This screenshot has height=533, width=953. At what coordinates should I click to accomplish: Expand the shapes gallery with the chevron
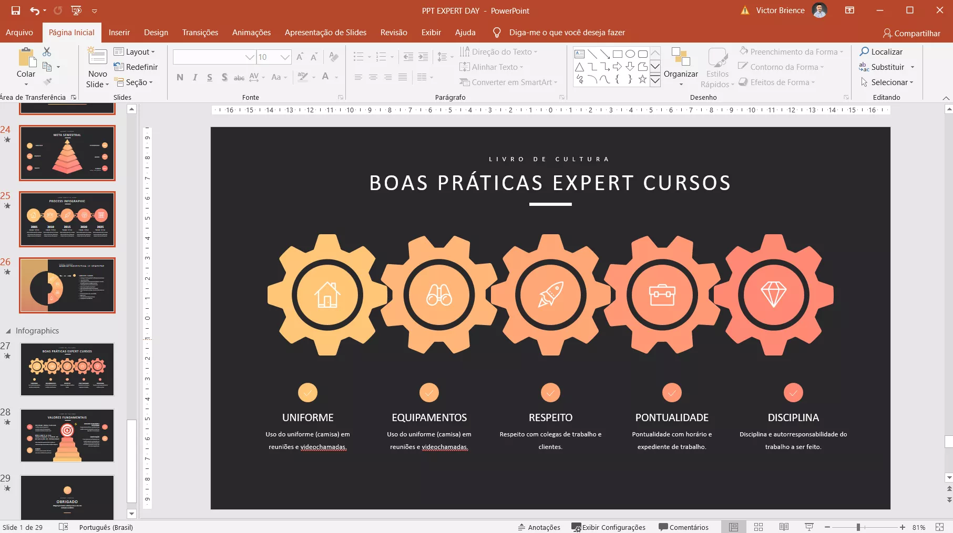(x=655, y=80)
